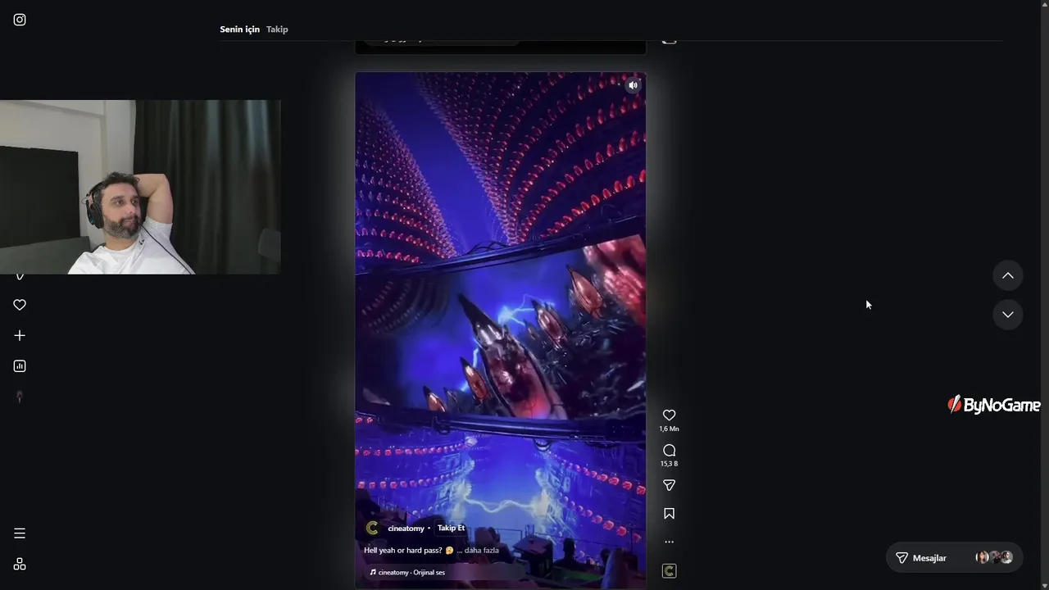Open profile avatar in left sidebar
Image resolution: width=1049 pixels, height=590 pixels.
coord(20,397)
